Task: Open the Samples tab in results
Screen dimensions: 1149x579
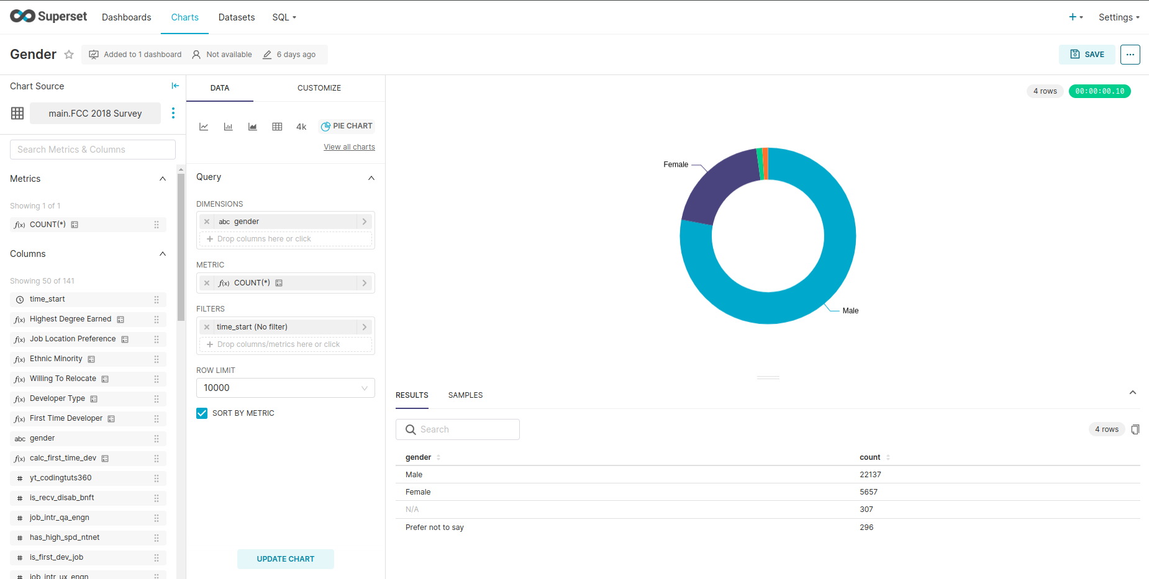Action: (465, 395)
